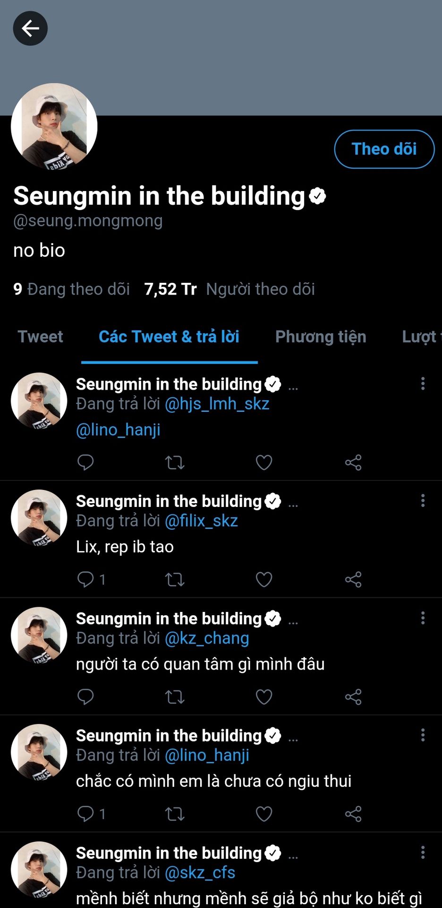Image resolution: width=442 pixels, height=908 pixels.
Task: Retweet the '@lino_hanji' mention reply tweet
Action: click(x=175, y=463)
